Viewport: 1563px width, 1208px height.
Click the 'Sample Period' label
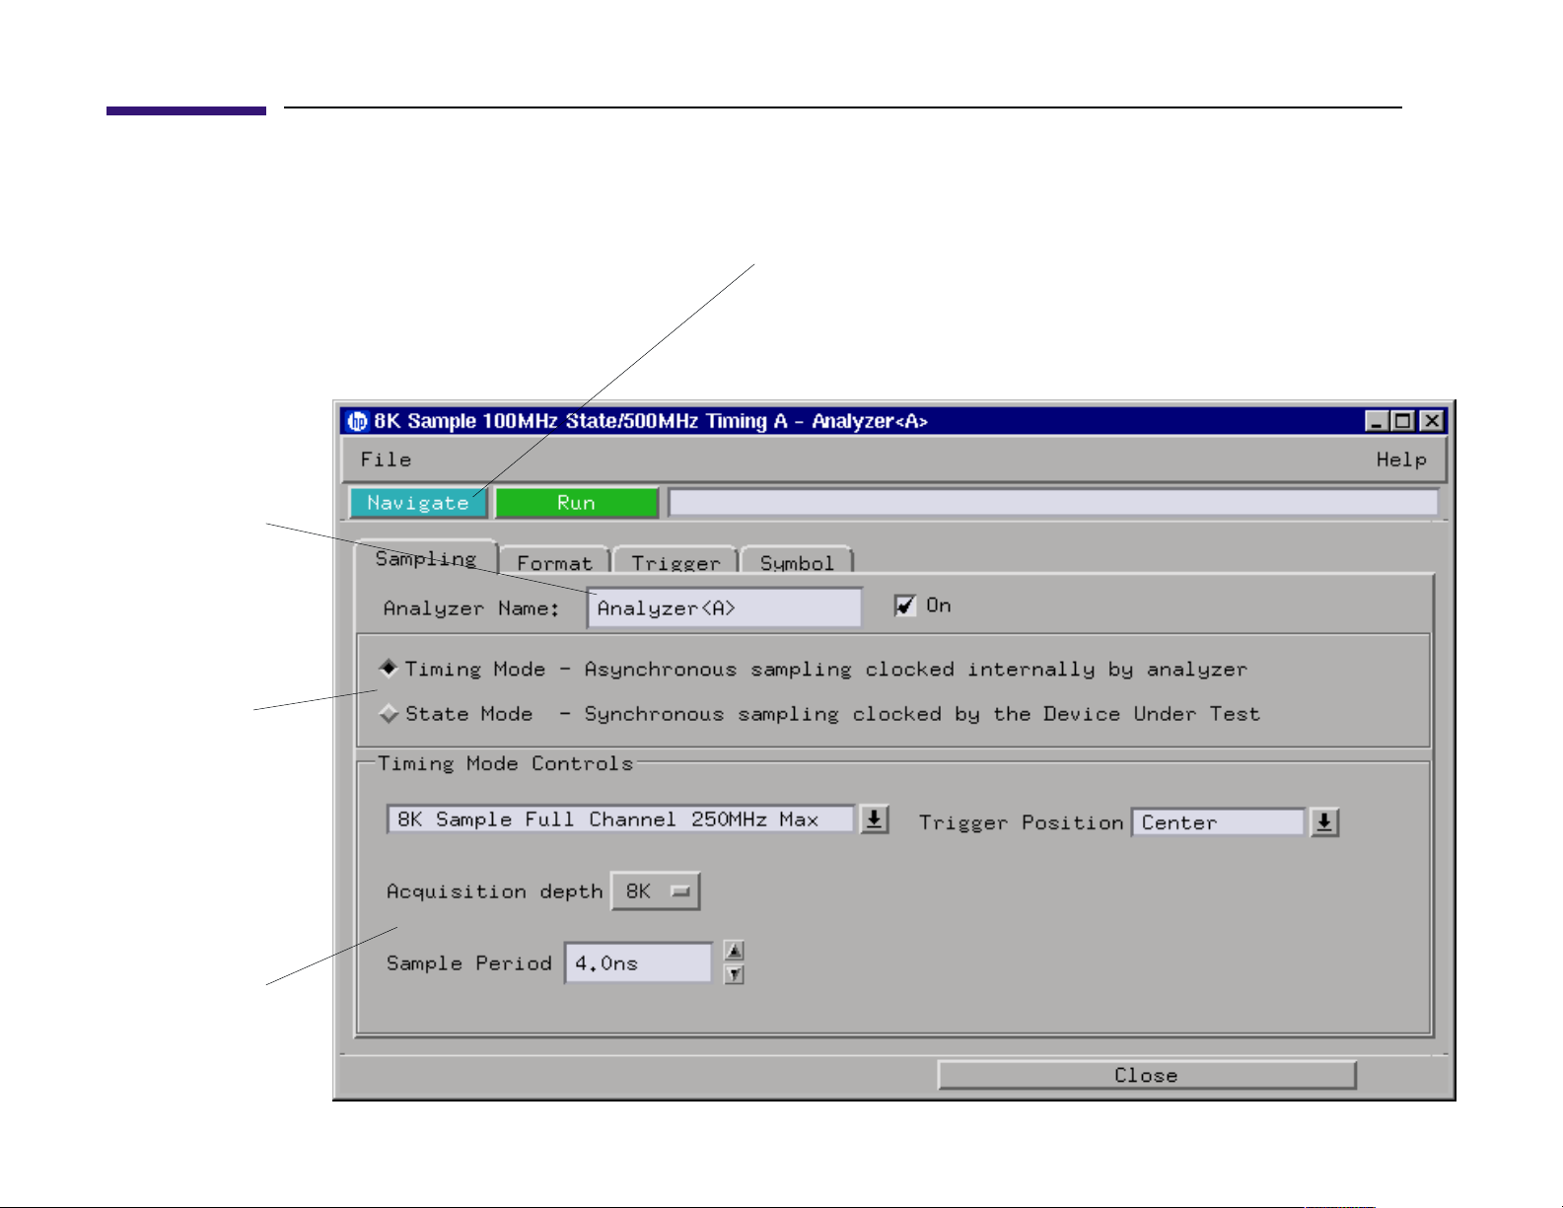469,963
